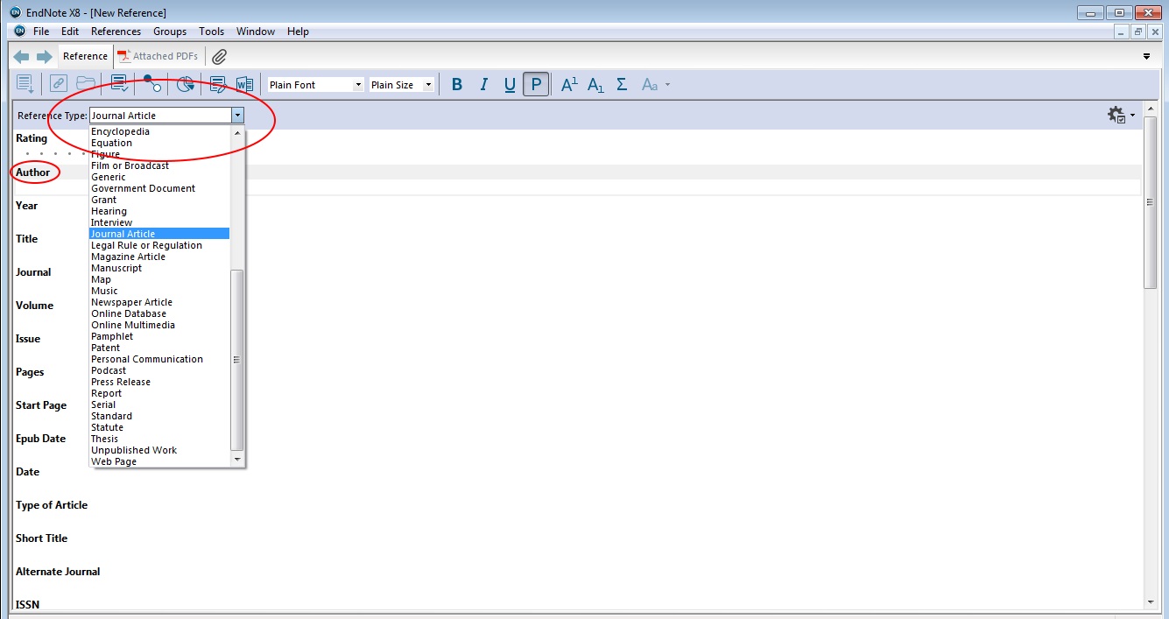Switch to the Attached PDFs tab
This screenshot has width=1169, height=619.
[158, 56]
